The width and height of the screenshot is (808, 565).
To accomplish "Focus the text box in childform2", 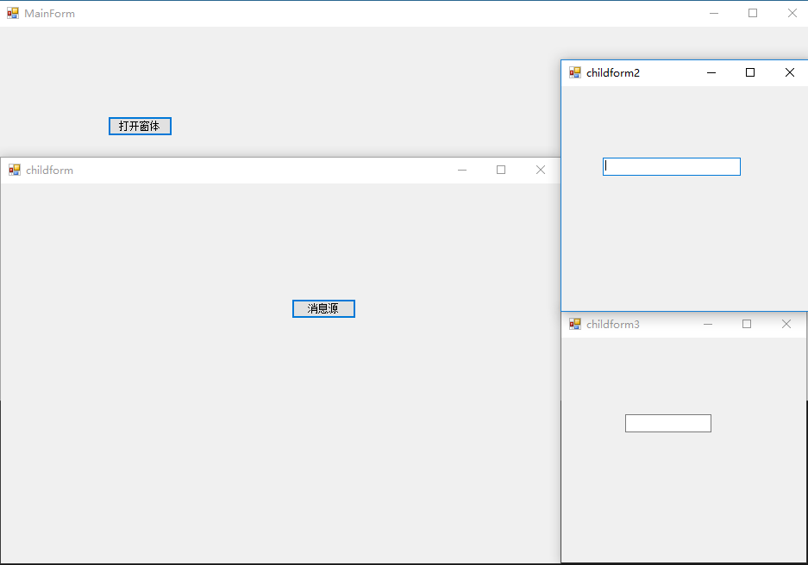I will pos(672,167).
